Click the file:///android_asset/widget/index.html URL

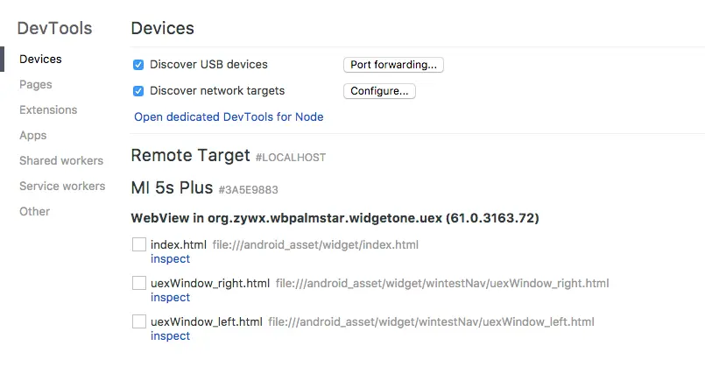tap(315, 244)
